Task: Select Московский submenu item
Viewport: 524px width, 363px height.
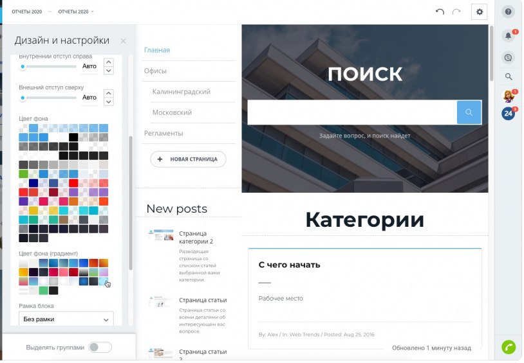Action: (x=172, y=112)
